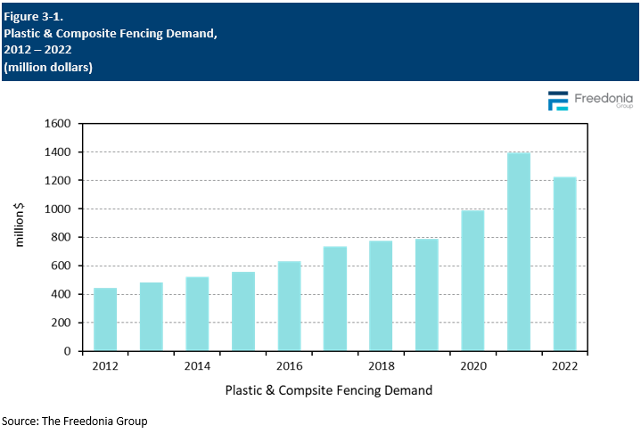
Task: Click the 2020 x-axis label
Action: (x=473, y=365)
